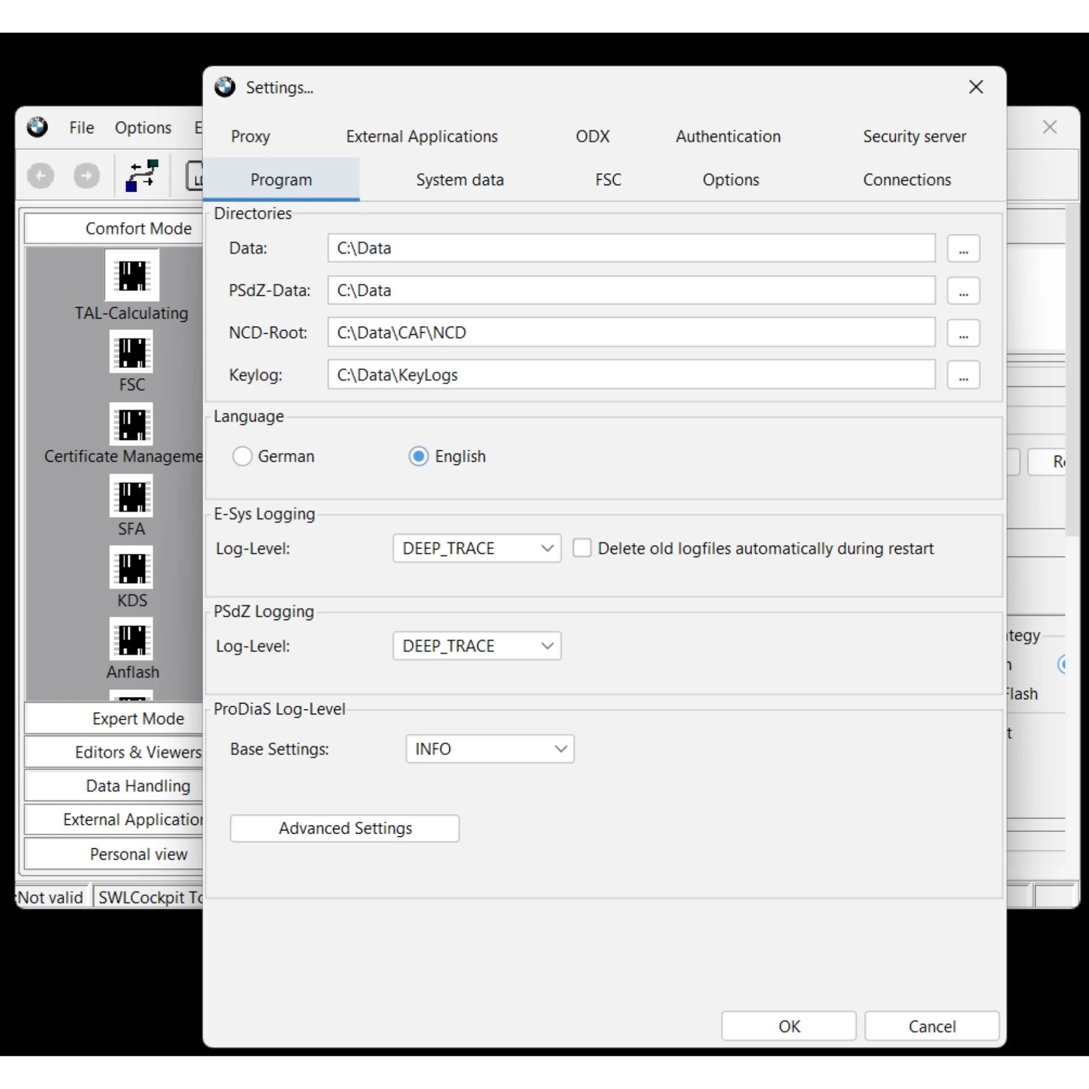The height and width of the screenshot is (1089, 1089).
Task: Select the Program tab
Action: coord(281,180)
